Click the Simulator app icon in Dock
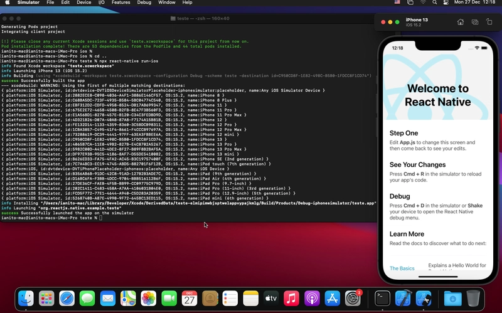This screenshot has height=313, width=502. [424, 299]
